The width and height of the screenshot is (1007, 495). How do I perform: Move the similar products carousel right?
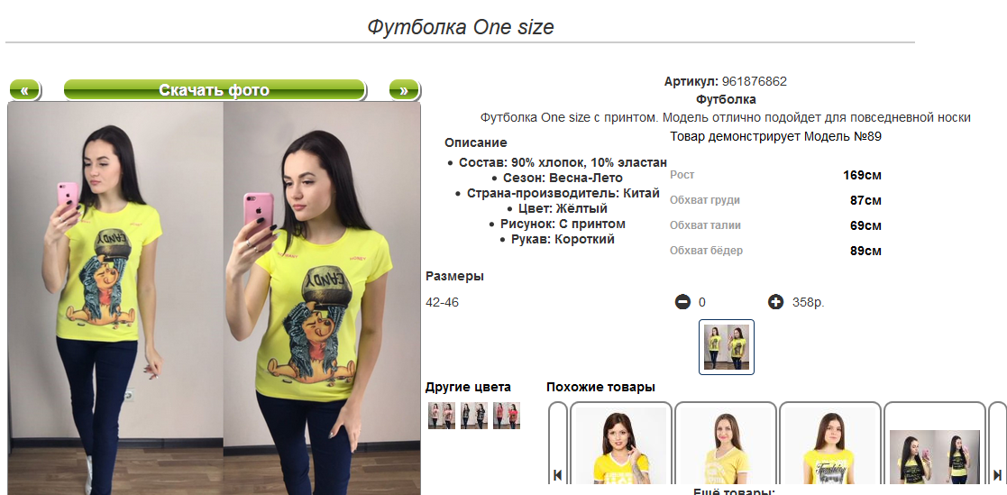point(997,475)
